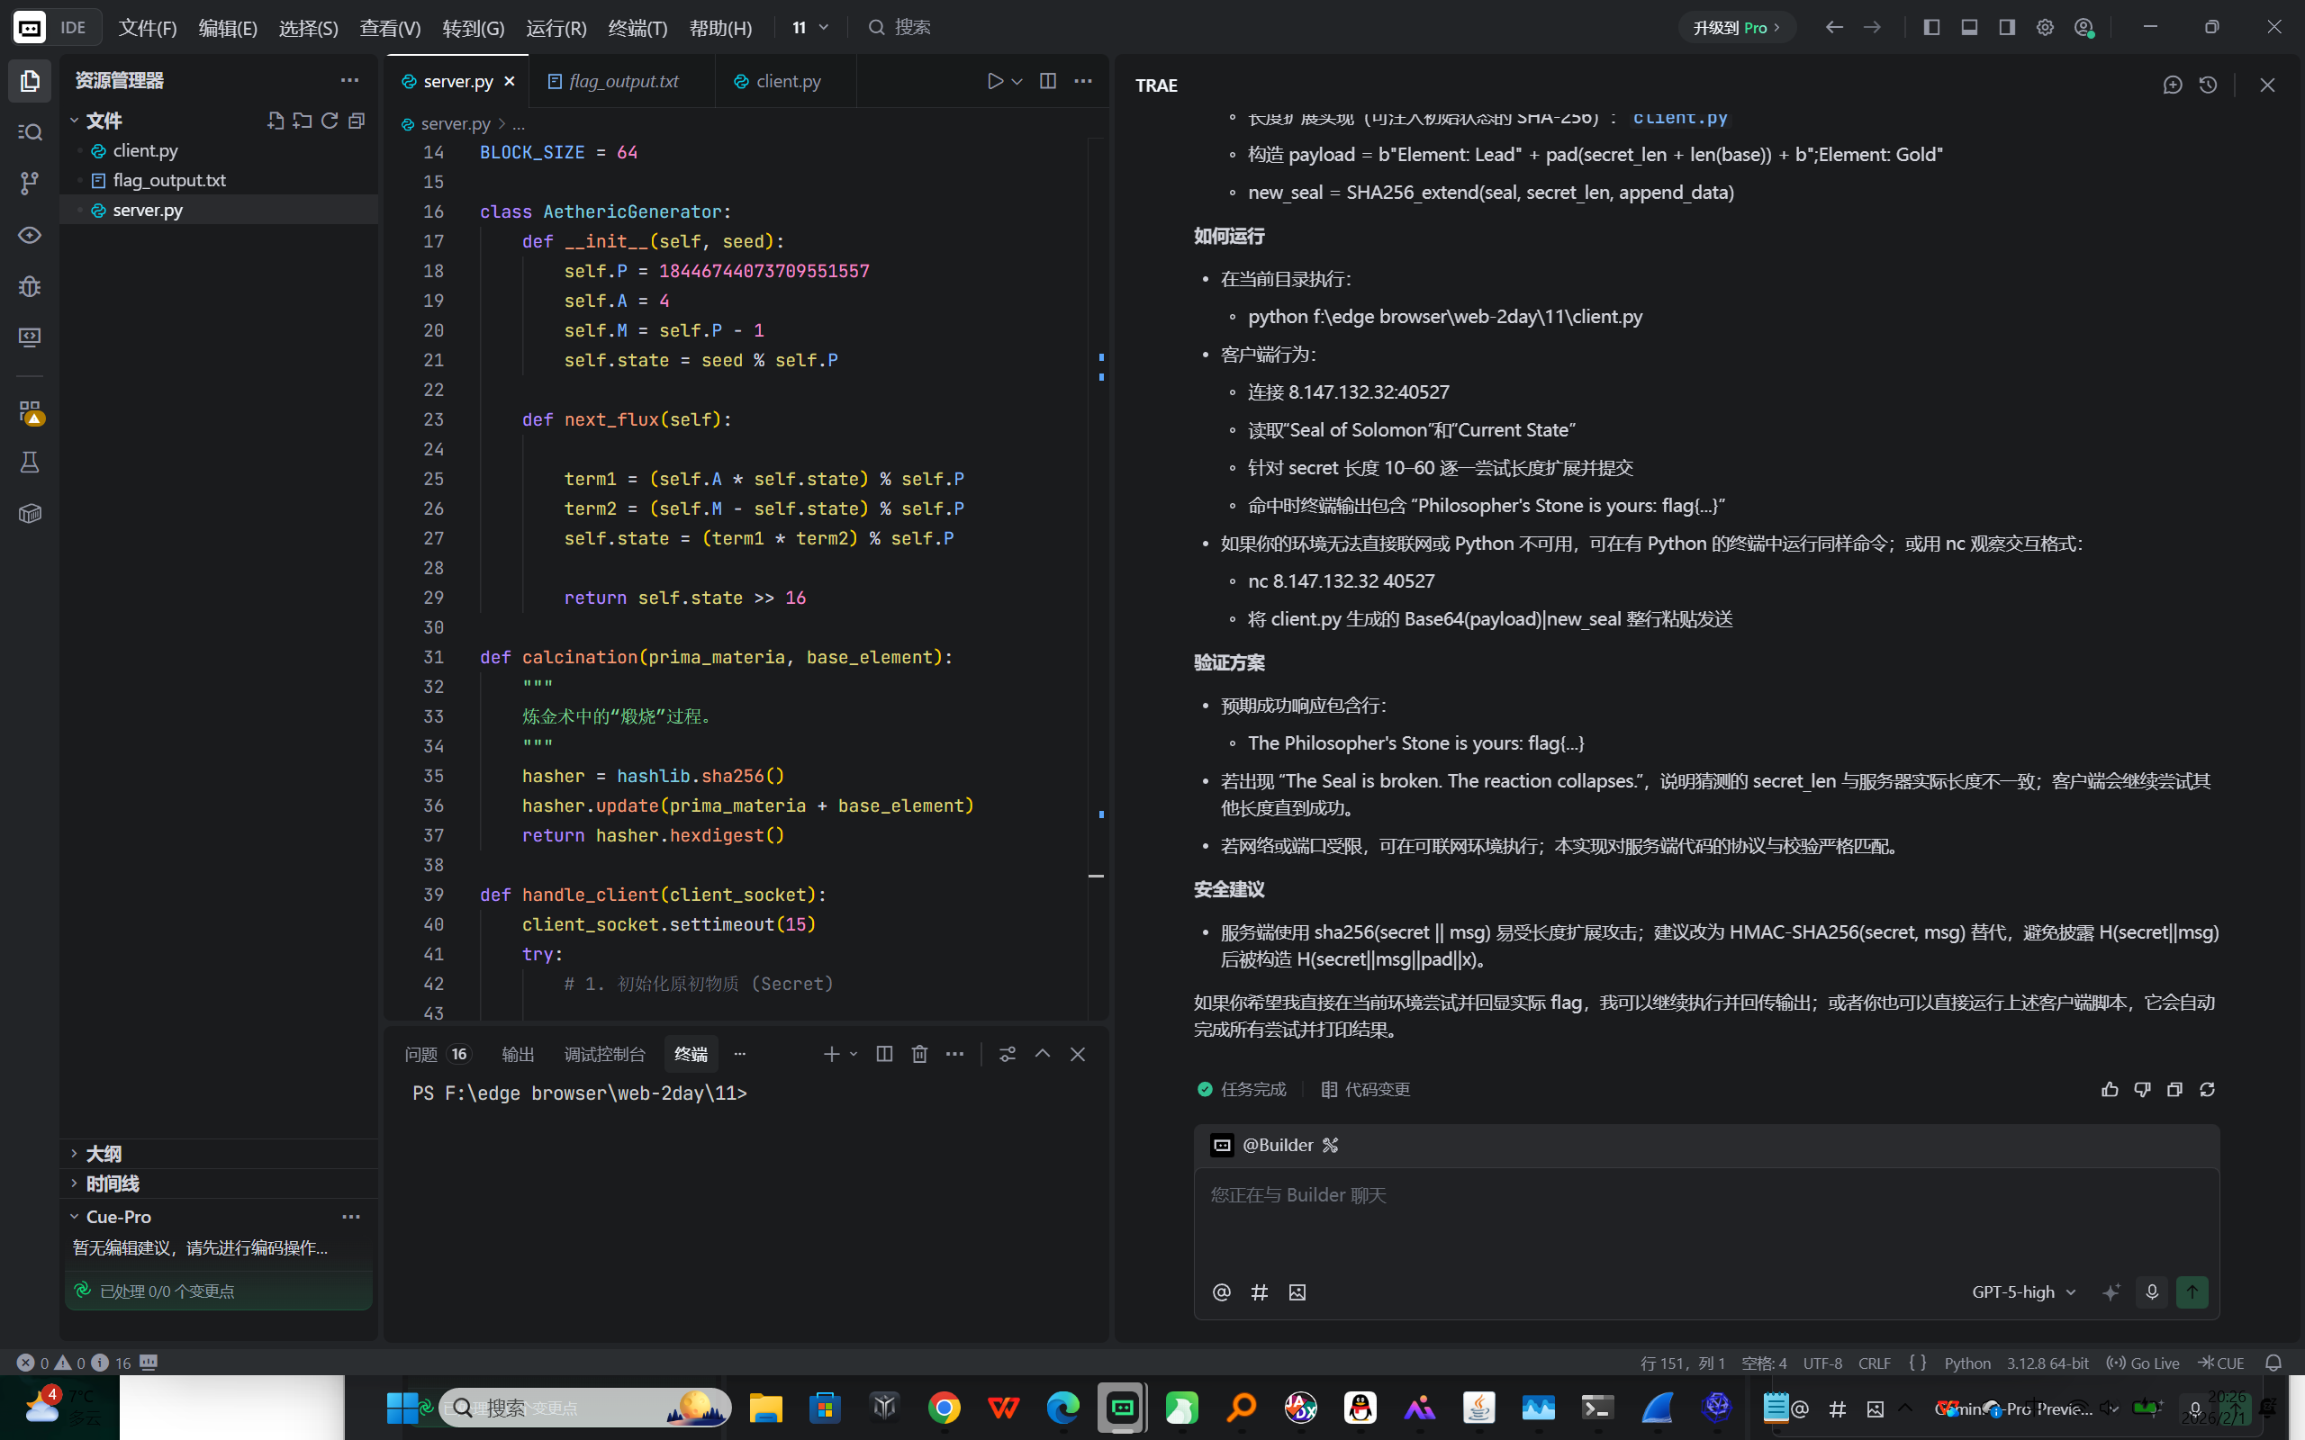Open the 终端(T) menu
2305x1440 pixels.
pyautogui.click(x=637, y=28)
